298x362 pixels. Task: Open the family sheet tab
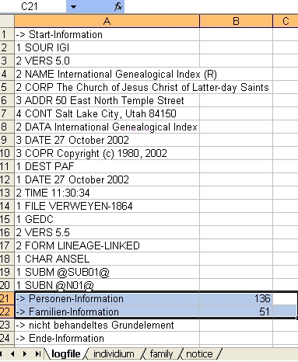[161, 353]
